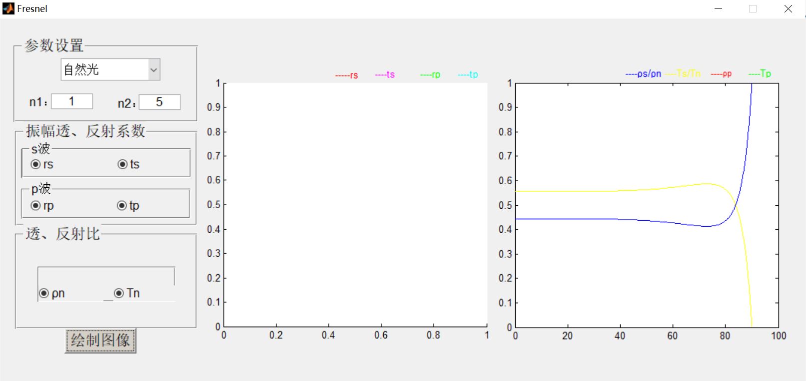Click the cyan tp legend label
Screen dimensions: 806x381
point(468,74)
